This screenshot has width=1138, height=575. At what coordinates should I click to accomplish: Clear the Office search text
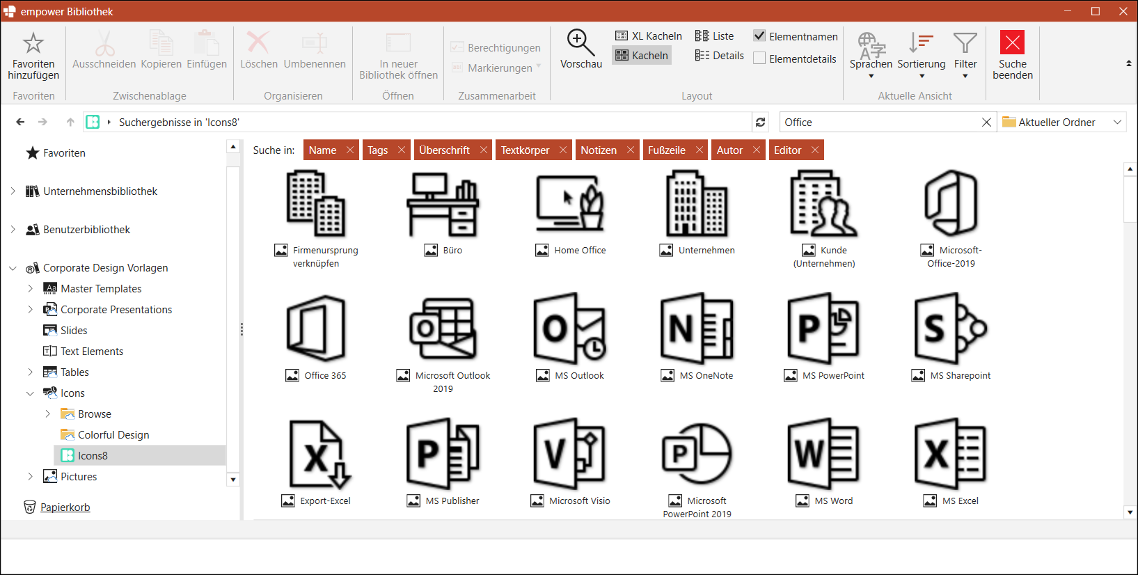click(986, 123)
